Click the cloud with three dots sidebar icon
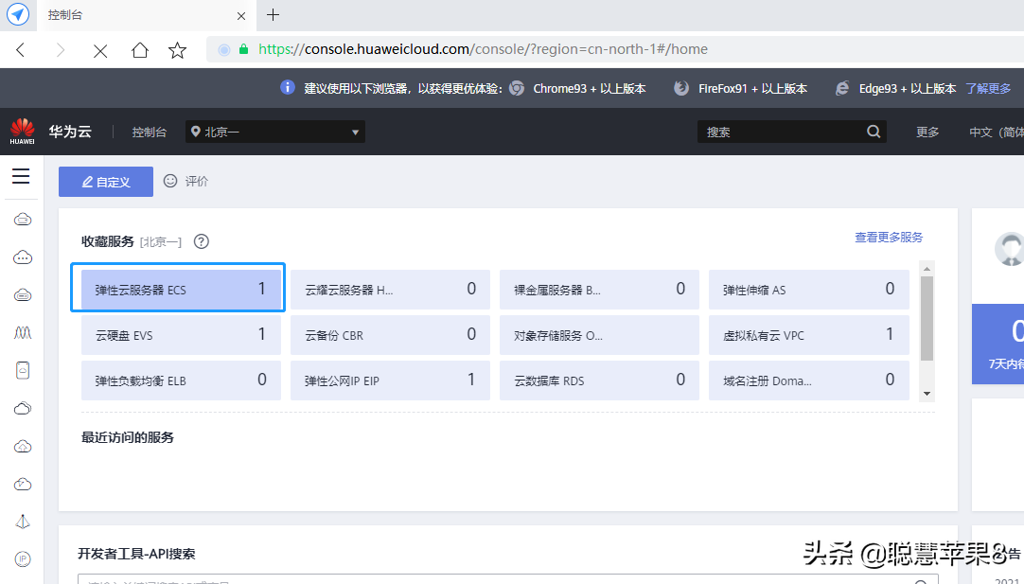 23,257
